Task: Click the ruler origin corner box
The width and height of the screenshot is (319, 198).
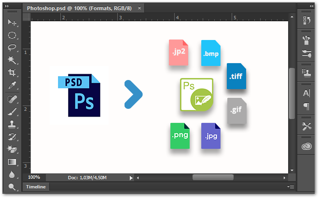Action: click(x=27, y=17)
